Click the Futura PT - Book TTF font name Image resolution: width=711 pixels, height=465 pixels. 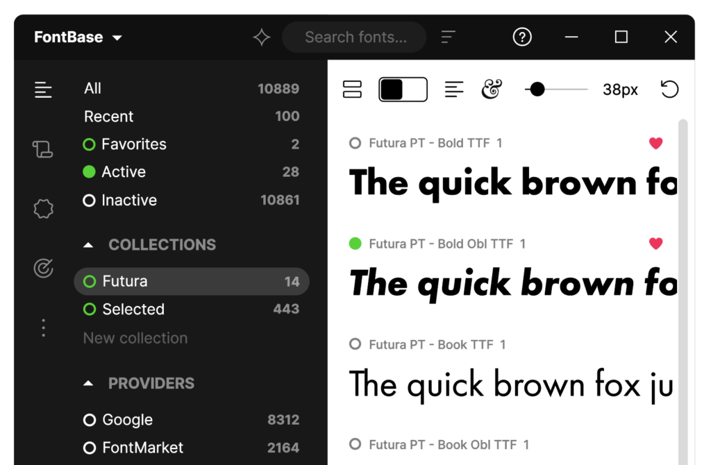pyautogui.click(x=430, y=344)
